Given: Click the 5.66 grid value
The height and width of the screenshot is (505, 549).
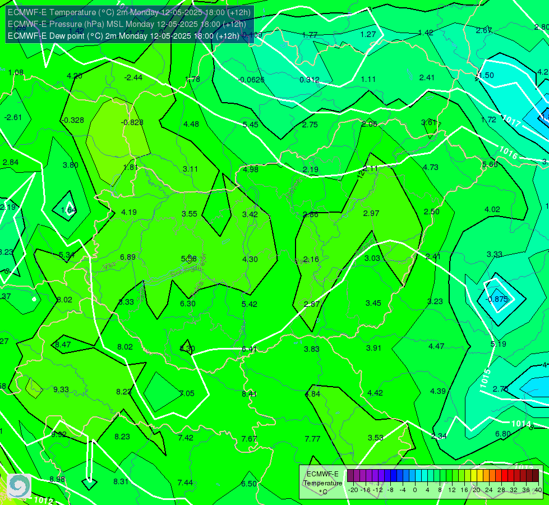Looking at the screenshot, I should (490, 165).
